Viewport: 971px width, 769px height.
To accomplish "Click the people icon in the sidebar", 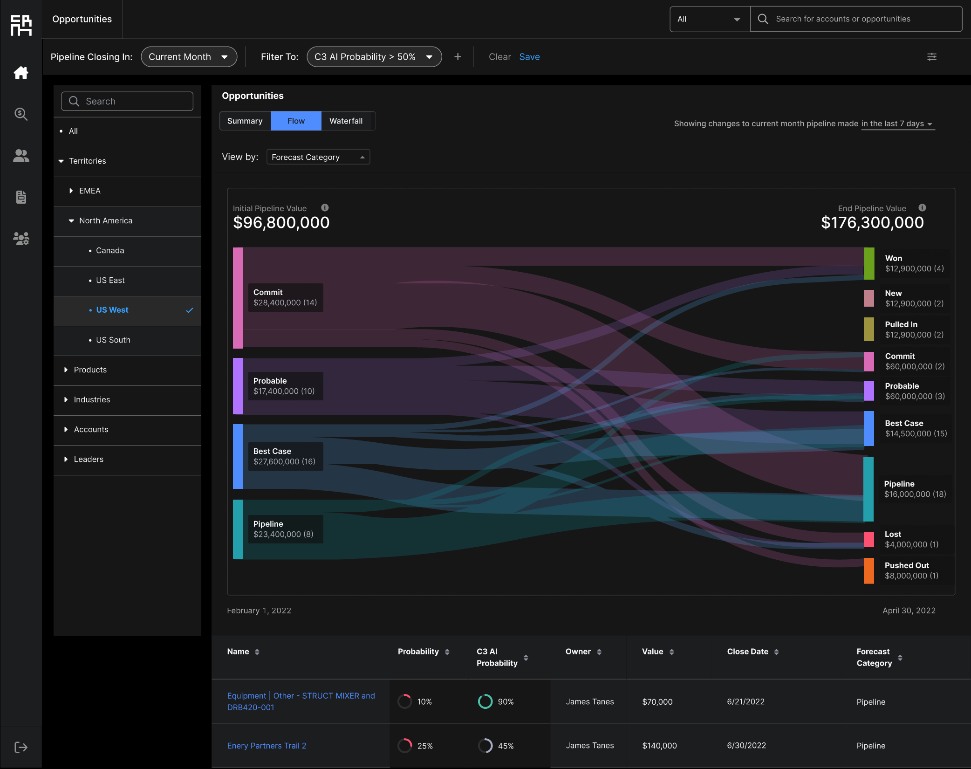I will tap(21, 156).
